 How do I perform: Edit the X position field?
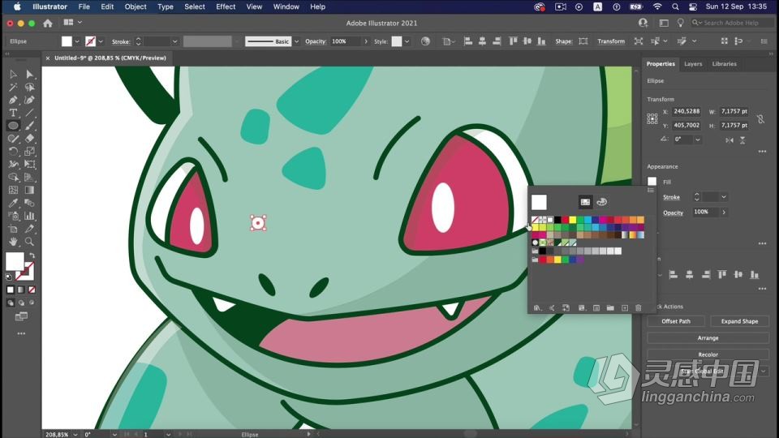pyautogui.click(x=686, y=112)
